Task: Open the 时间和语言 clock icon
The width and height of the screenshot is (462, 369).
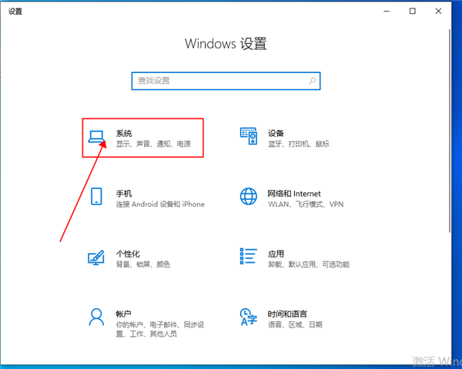Action: tap(249, 317)
